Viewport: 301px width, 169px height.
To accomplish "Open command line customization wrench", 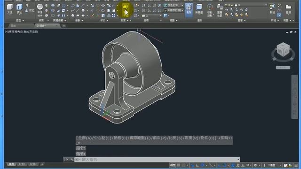I will 71,160.
